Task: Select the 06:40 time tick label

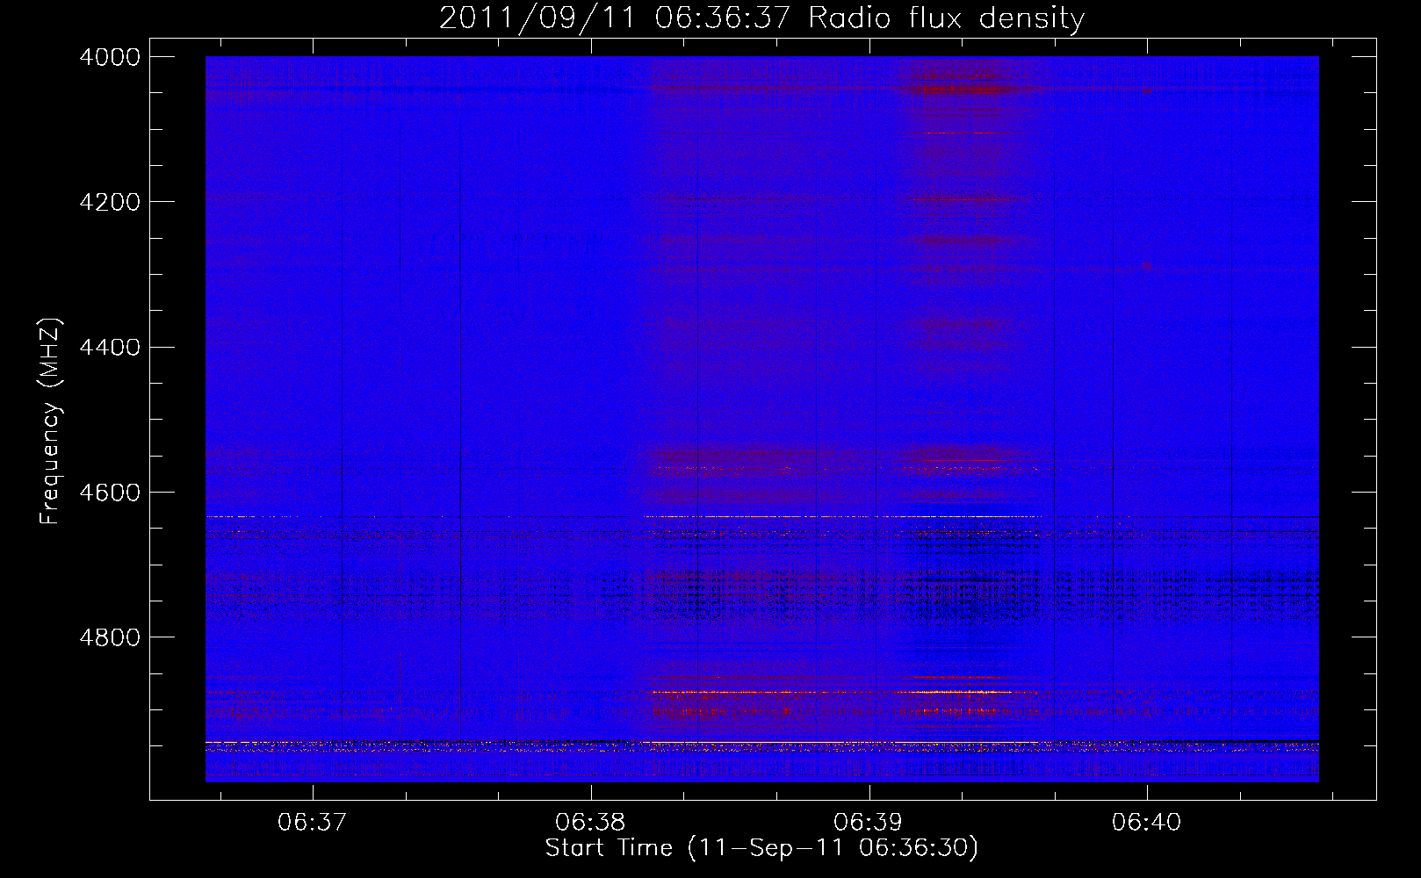Action: tap(1147, 823)
